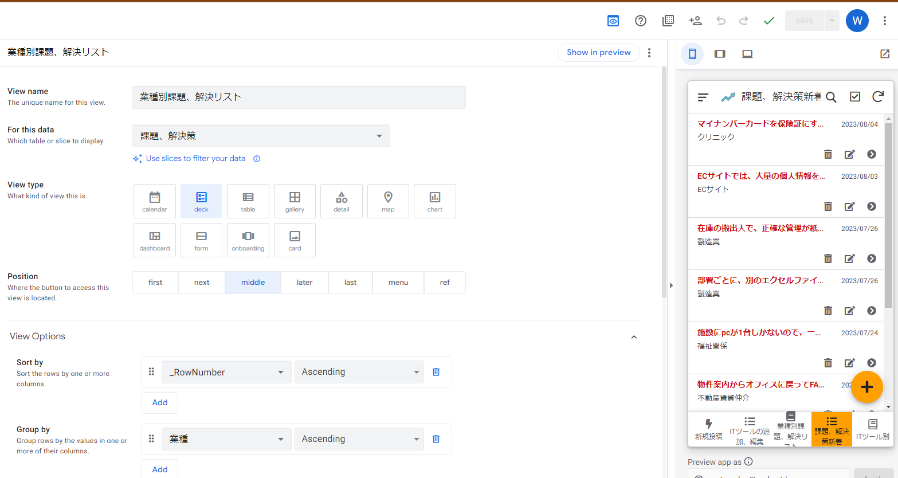Screen dimensions: 898x478
Task: Select the chart view type
Action: [434, 201]
